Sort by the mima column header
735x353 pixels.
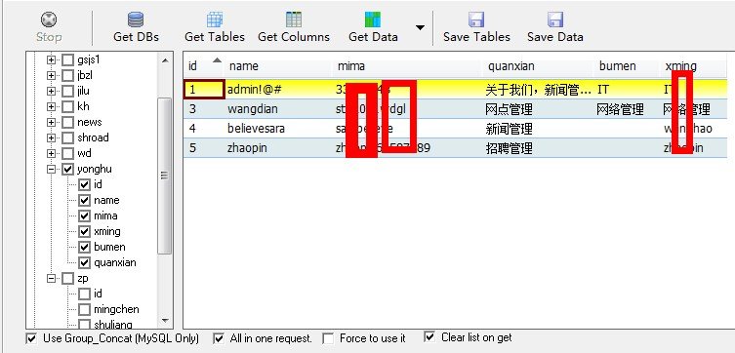[408, 66]
